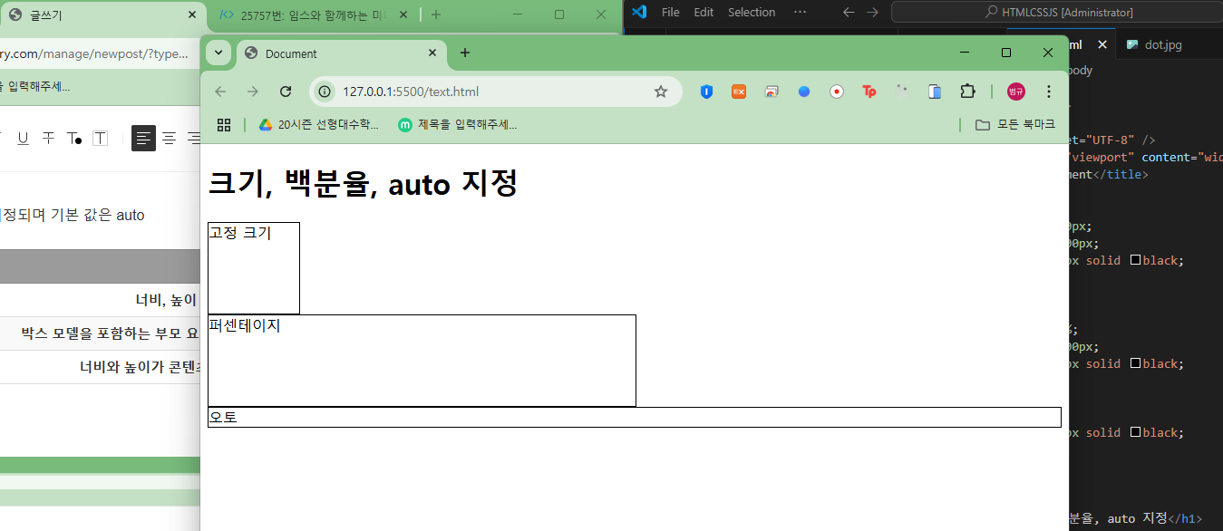Click the 고정 크기 box
1223x531 pixels.
tap(254, 268)
